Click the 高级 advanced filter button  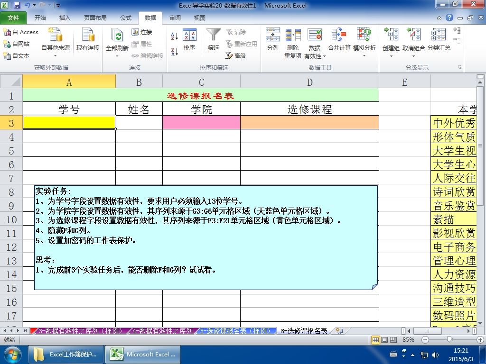[x=236, y=56]
